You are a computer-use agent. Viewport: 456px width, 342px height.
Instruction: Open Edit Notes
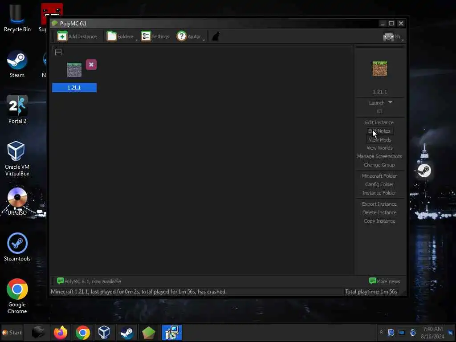[x=379, y=131]
